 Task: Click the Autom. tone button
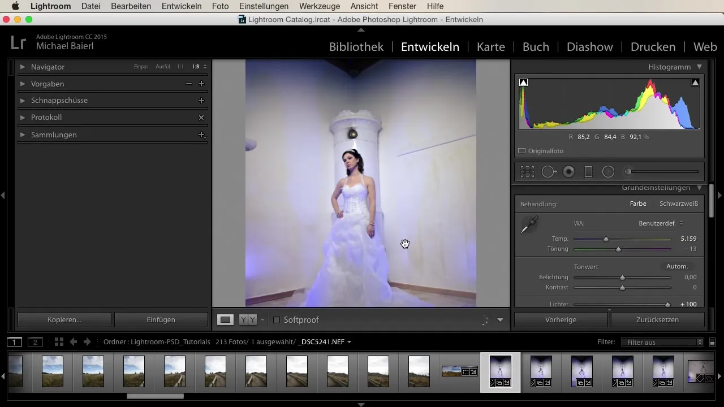(x=676, y=266)
